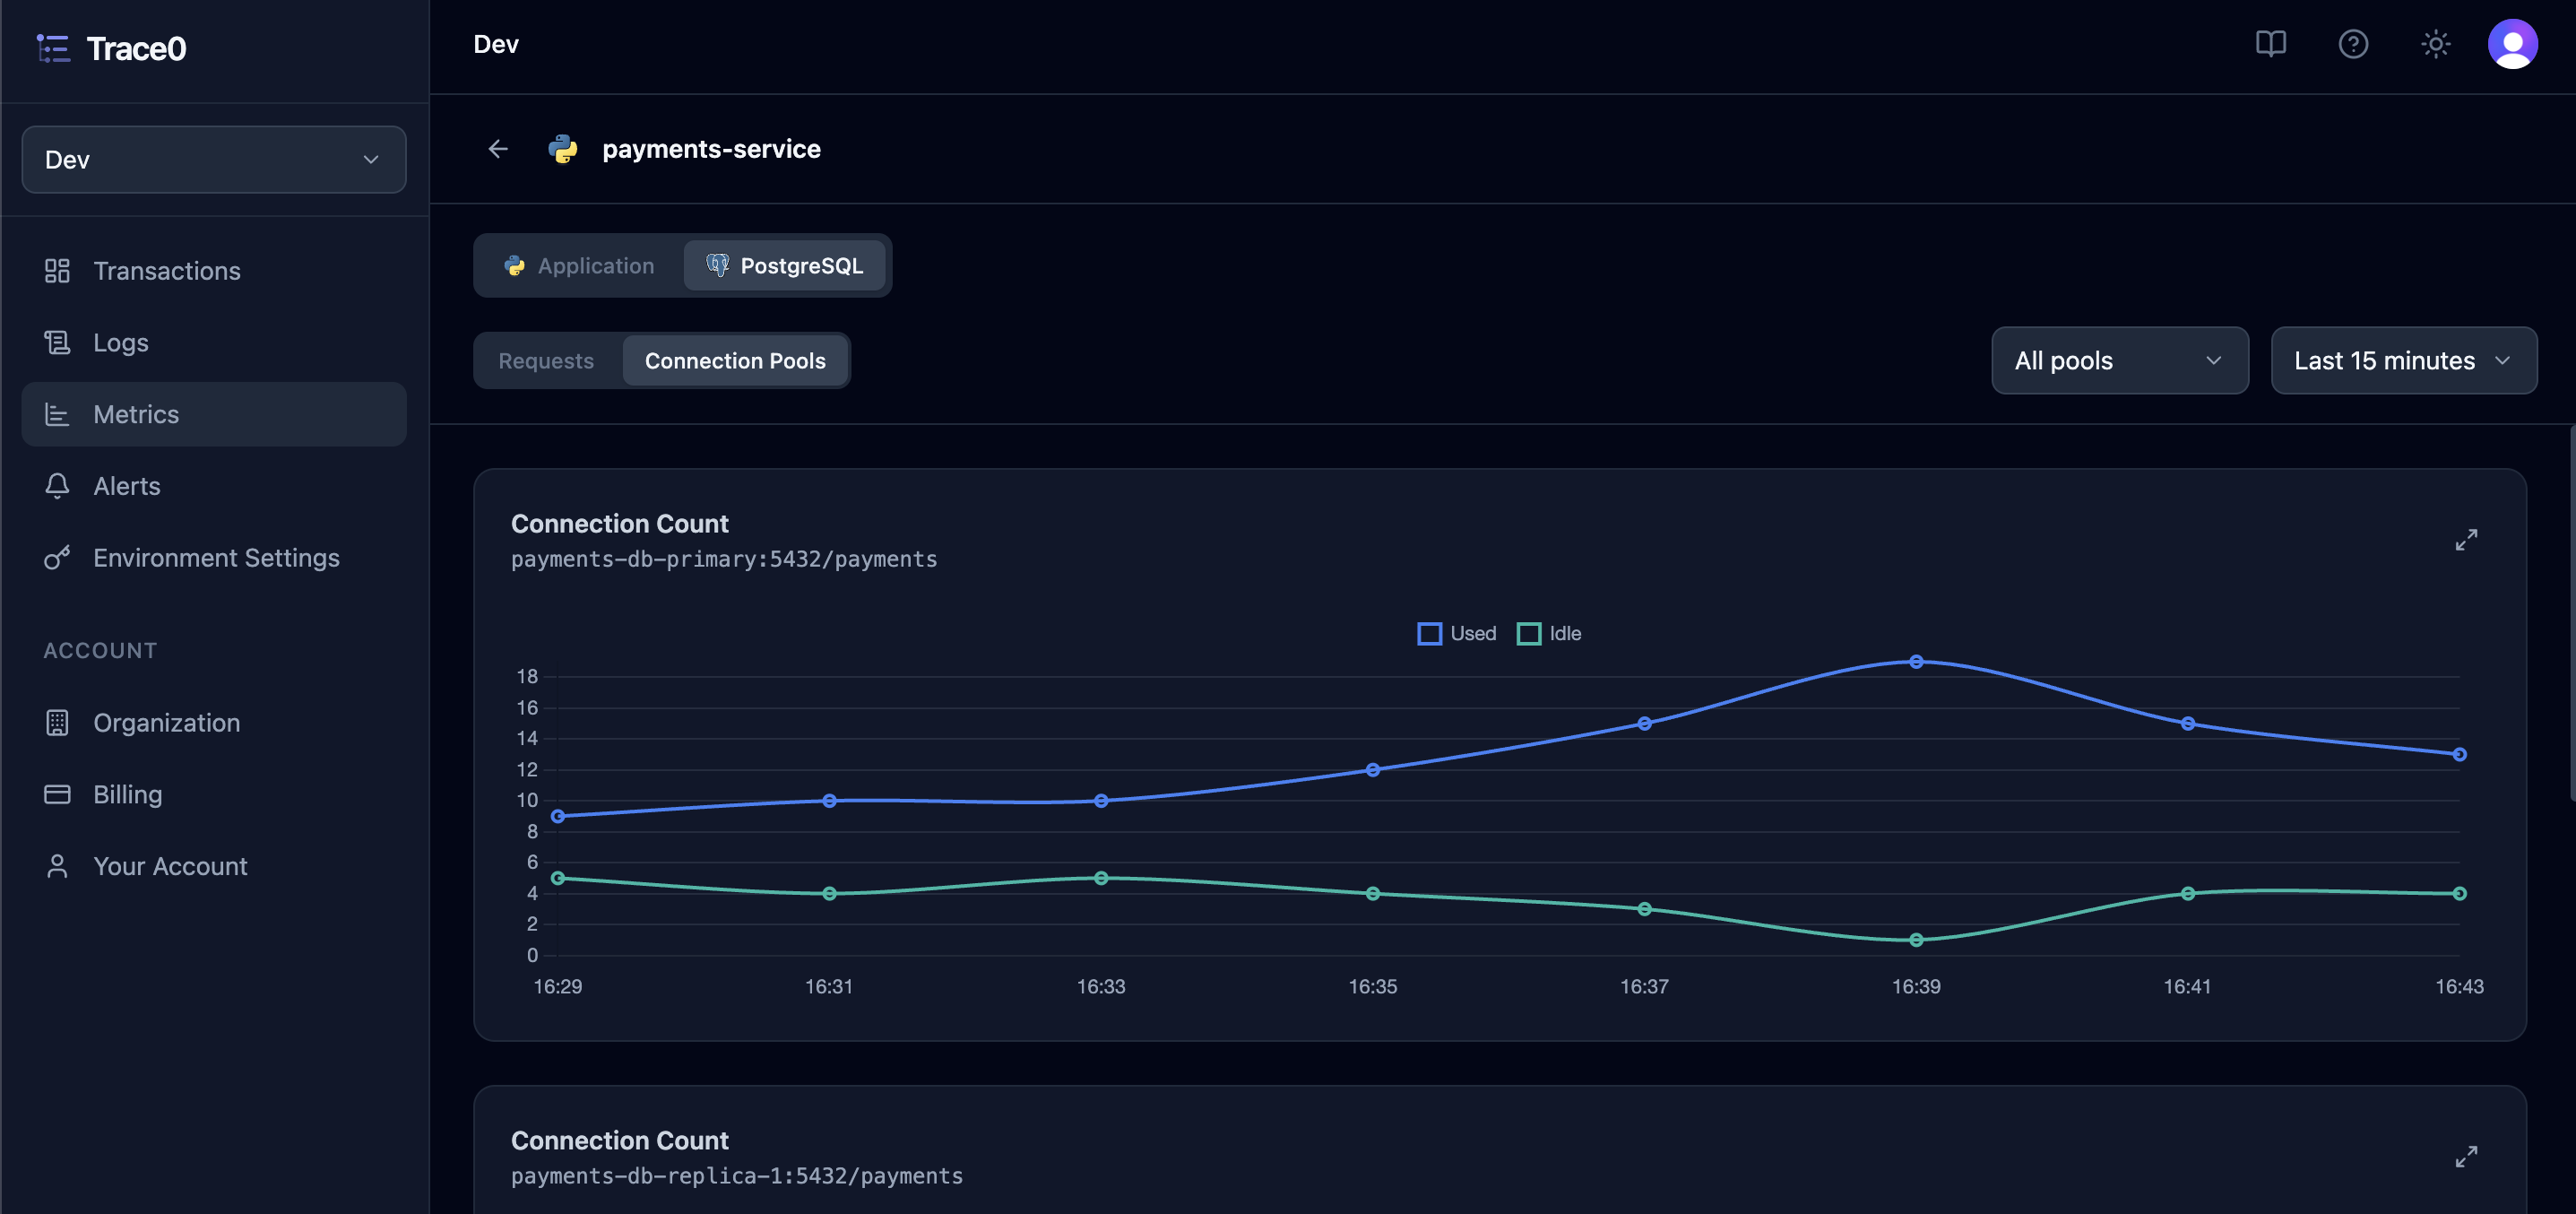Click the Dev header title
The height and width of the screenshot is (1214, 2576).
[496, 44]
